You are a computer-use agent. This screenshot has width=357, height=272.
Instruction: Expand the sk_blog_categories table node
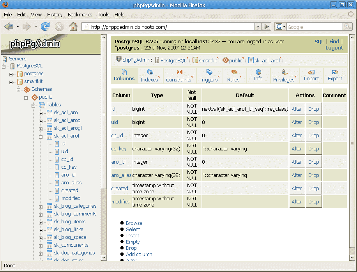coord(41,207)
